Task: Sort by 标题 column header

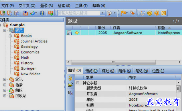Action: pyautogui.click(x=169, y=28)
